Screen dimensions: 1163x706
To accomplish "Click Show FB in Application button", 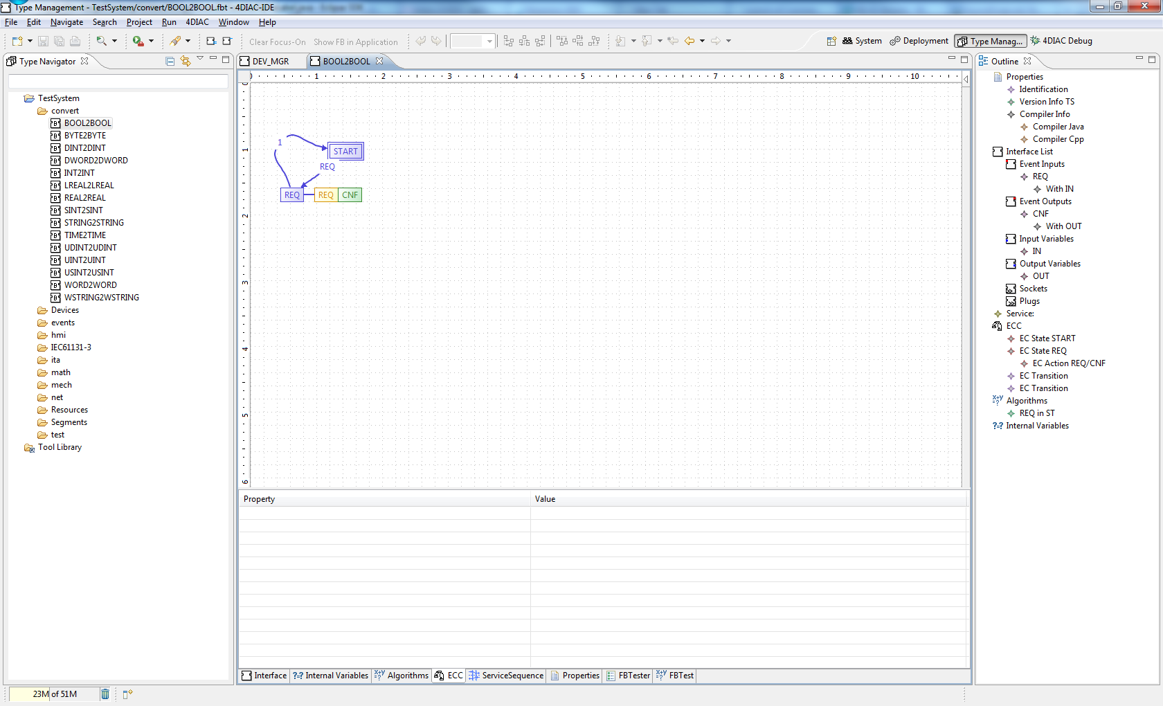I will [356, 42].
